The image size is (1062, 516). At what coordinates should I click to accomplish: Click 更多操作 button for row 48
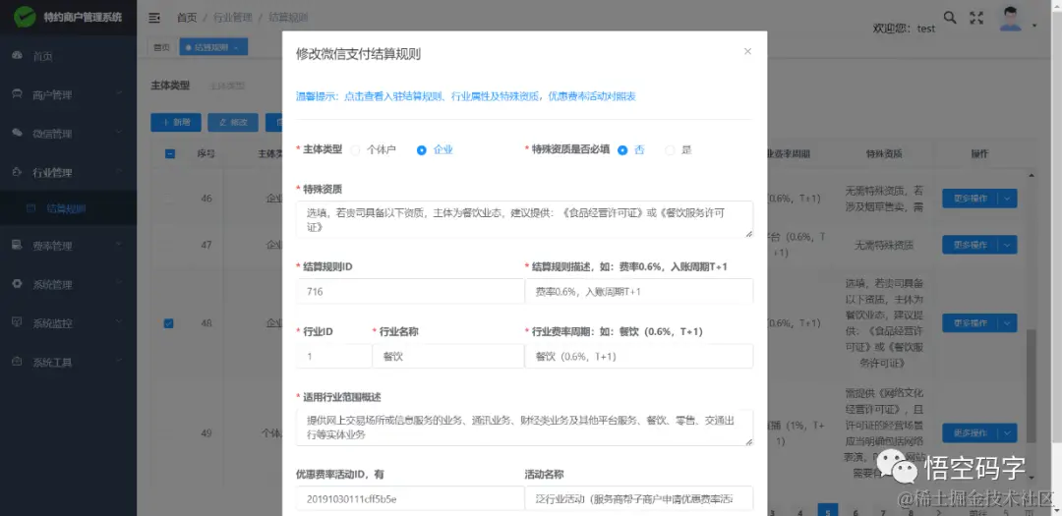pyautogui.click(x=970, y=323)
